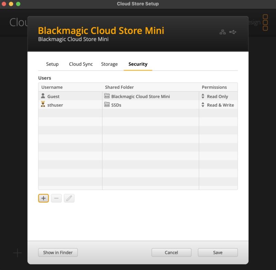Switch to the Cloud Sync tab
276x270 pixels.
81,64
